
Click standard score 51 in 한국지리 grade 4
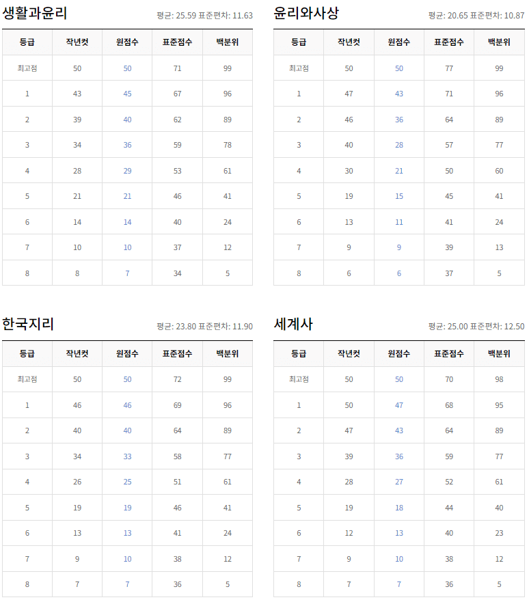[x=177, y=482]
